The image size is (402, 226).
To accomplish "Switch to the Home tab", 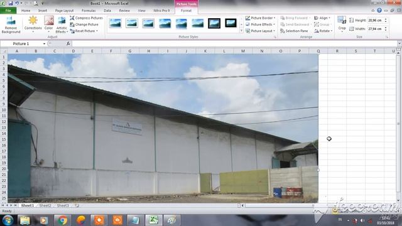I will [x=26, y=11].
